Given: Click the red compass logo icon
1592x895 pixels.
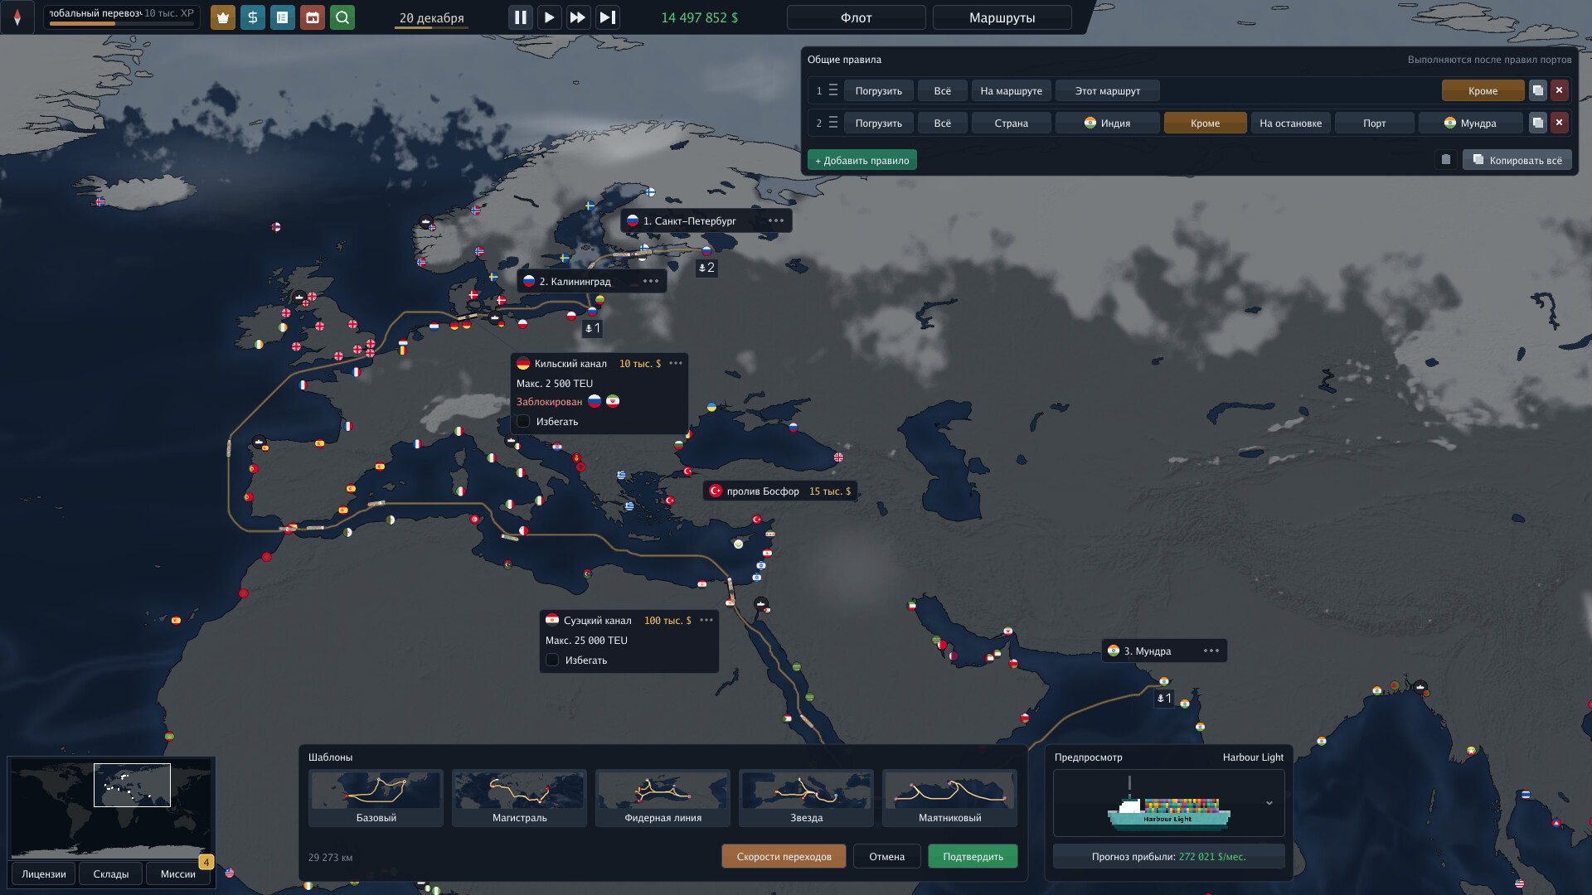Looking at the screenshot, I should click(x=17, y=17).
